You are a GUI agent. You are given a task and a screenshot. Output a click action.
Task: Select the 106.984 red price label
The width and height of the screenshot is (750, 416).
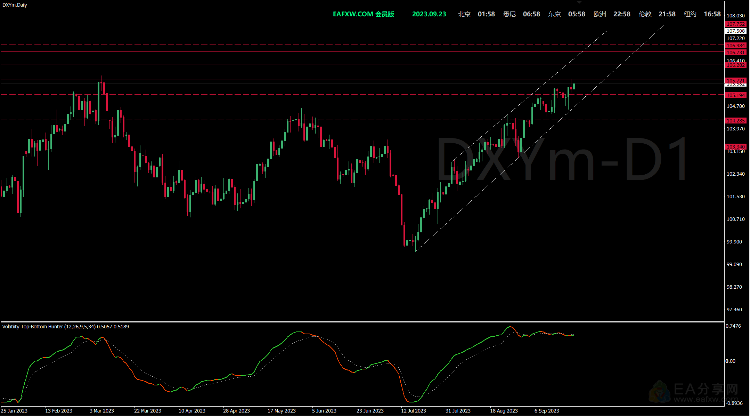point(736,46)
